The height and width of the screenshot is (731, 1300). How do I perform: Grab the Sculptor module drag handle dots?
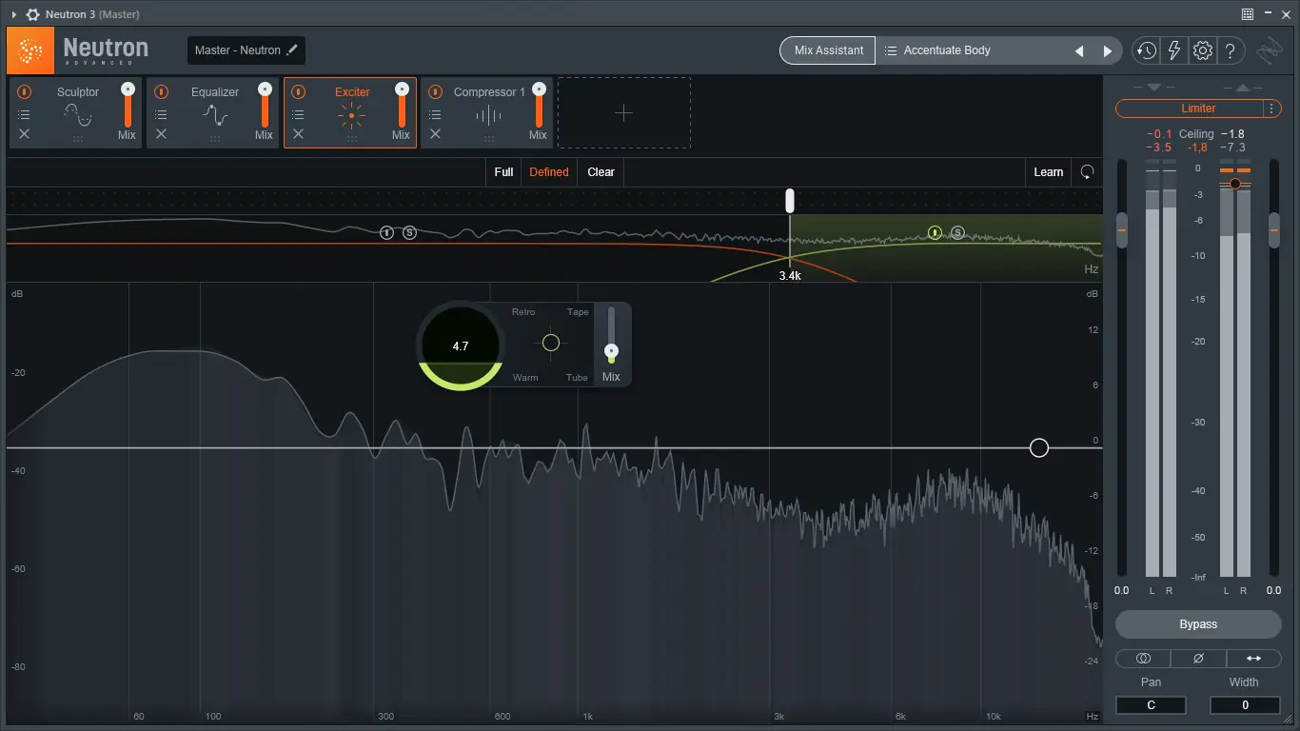click(x=77, y=139)
